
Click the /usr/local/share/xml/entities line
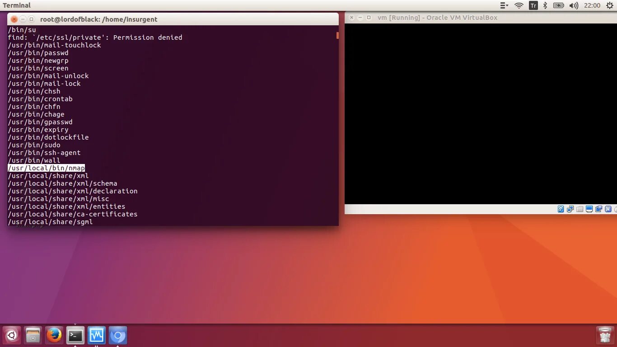[66, 206]
